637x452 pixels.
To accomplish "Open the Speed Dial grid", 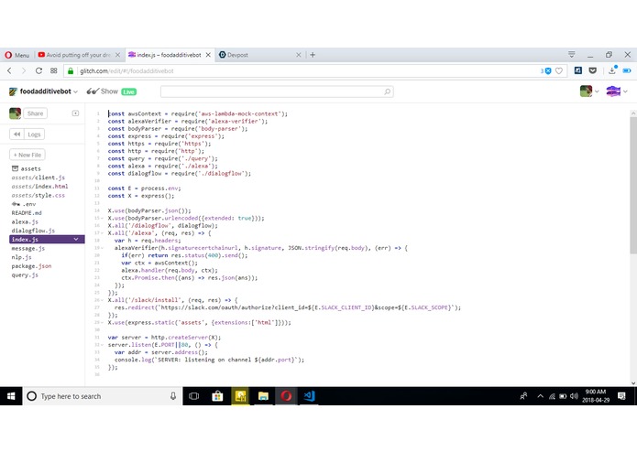I will (54, 71).
